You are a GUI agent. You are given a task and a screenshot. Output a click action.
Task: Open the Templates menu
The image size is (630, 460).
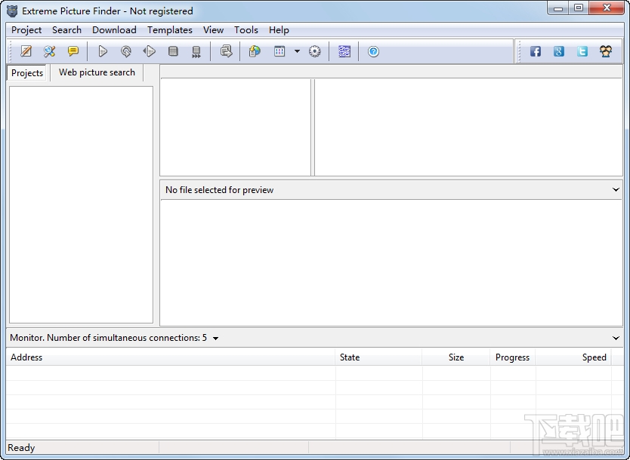[169, 30]
